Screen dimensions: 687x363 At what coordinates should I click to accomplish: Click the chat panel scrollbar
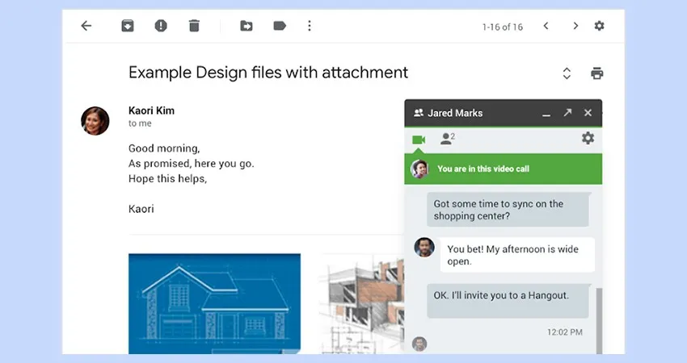click(x=599, y=320)
